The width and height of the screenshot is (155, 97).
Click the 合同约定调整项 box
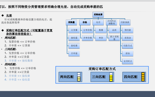point(111,22)
